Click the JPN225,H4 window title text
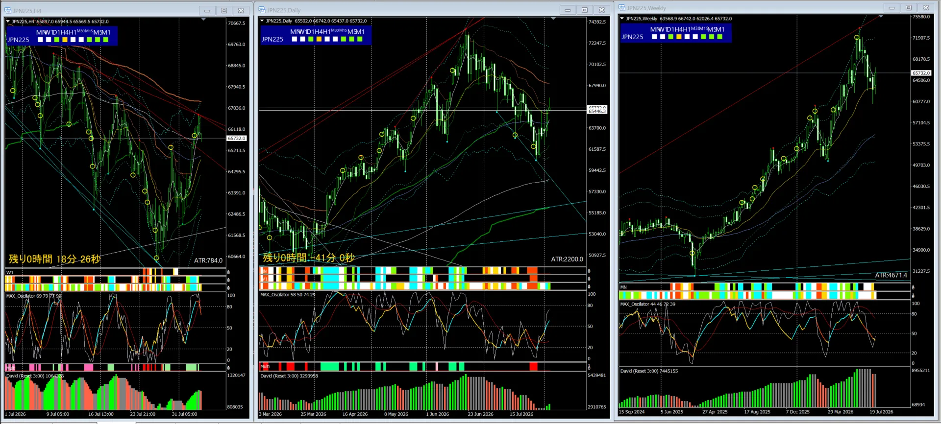941x424 pixels. point(27,11)
